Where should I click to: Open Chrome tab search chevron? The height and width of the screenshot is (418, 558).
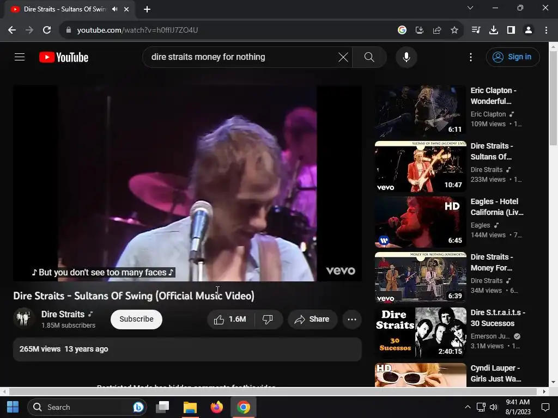(x=470, y=8)
